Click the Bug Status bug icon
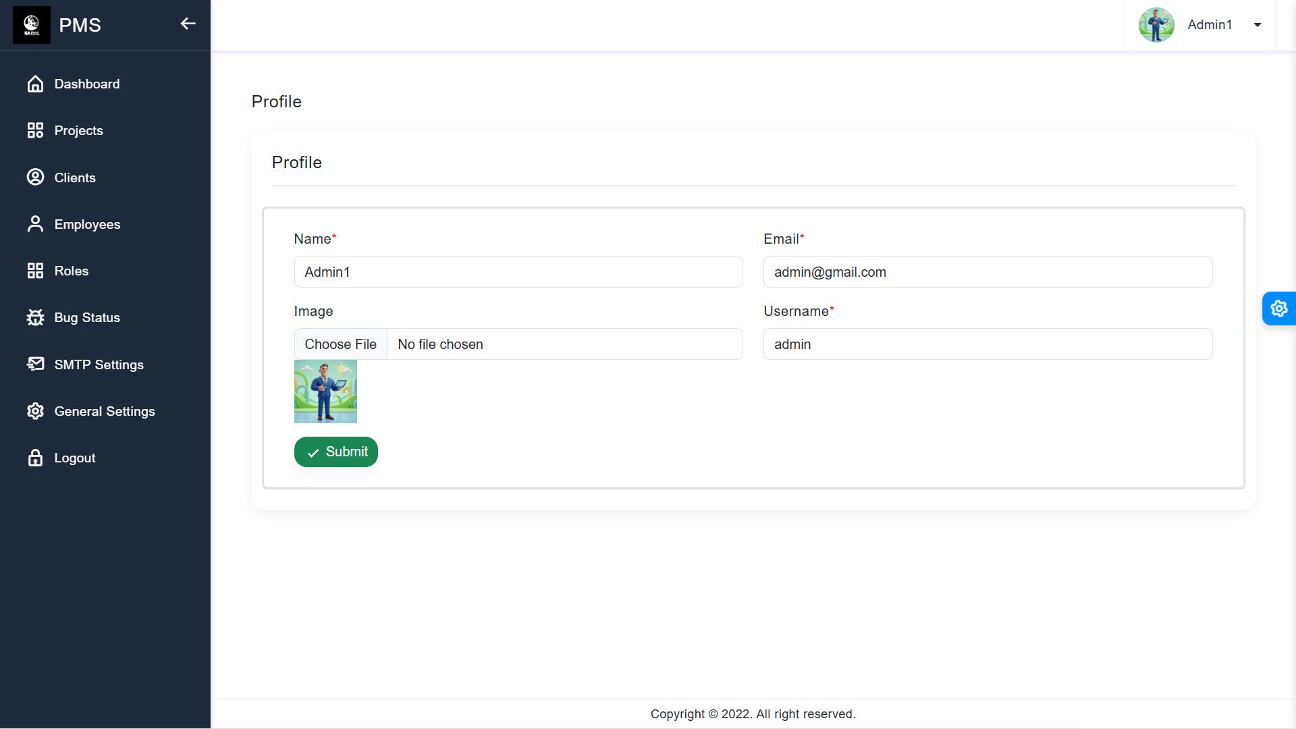Viewport: 1296px width, 729px height. pyautogui.click(x=35, y=317)
